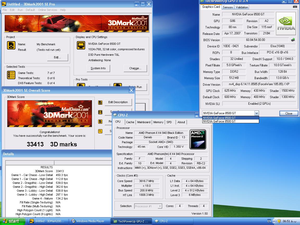Click the Close button in GPU-Z
The width and height of the screenshot is (300, 225).
click(289, 114)
